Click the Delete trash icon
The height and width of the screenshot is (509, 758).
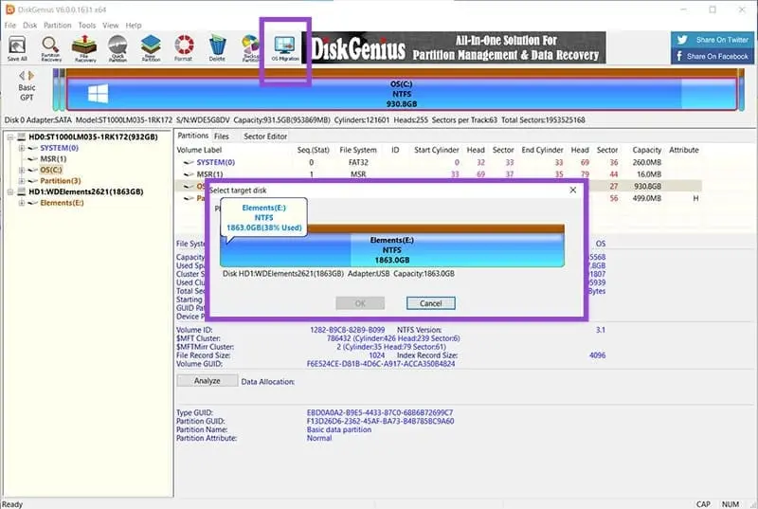click(217, 48)
